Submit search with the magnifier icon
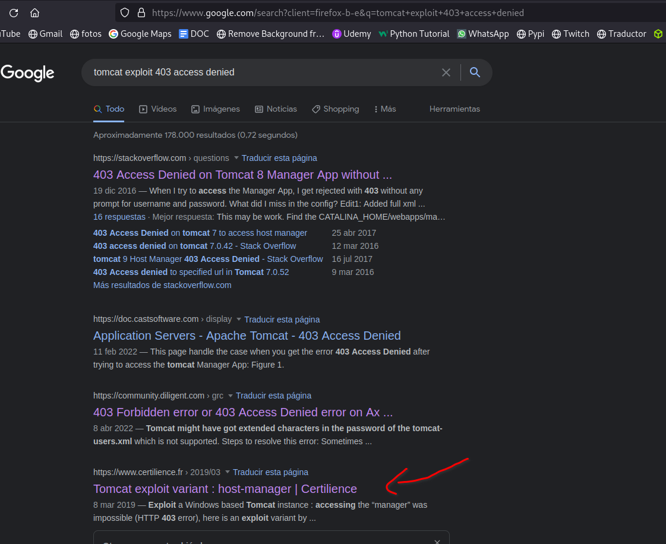The height and width of the screenshot is (544, 666). coord(475,72)
